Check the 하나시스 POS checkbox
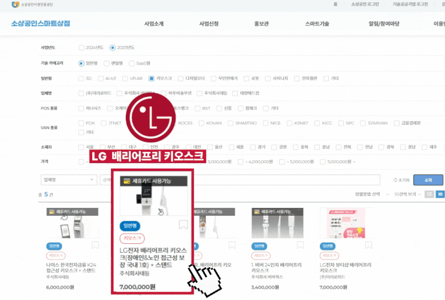This screenshot has width=445, height=300. click(81, 108)
